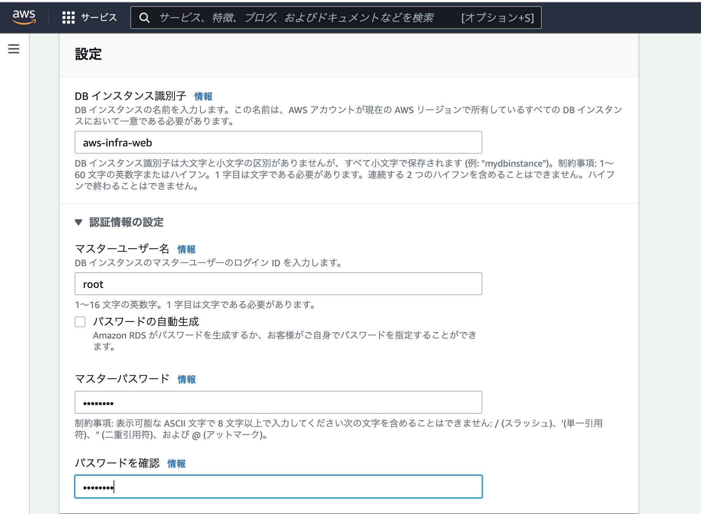Image resolution: width=701 pixels, height=514 pixels.
Task: Open 情報 help for DB インスタンス識別子
Action: (x=203, y=96)
